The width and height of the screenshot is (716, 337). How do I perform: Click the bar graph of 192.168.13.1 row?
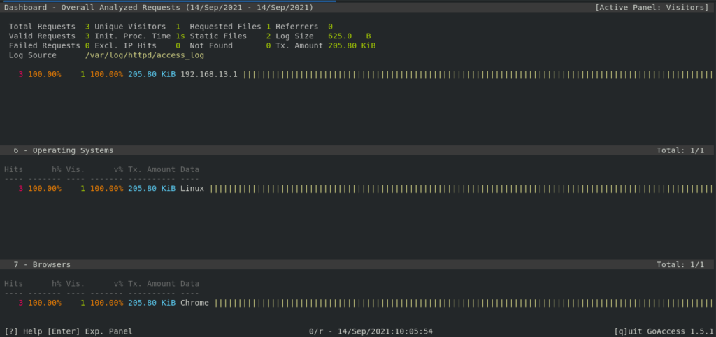click(478, 74)
